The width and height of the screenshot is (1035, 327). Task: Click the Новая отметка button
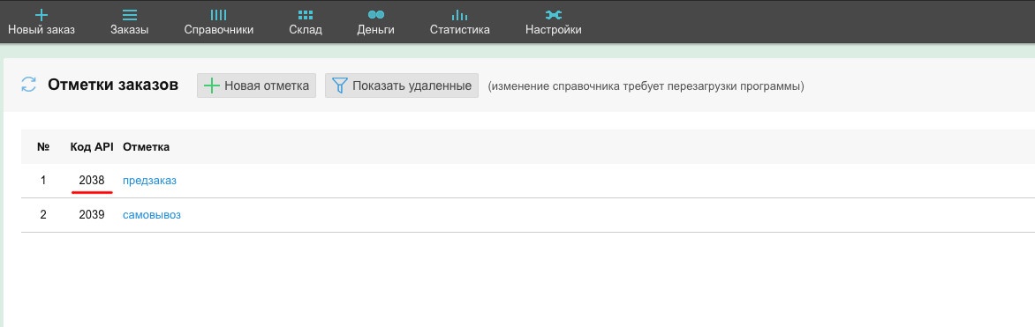(x=256, y=85)
